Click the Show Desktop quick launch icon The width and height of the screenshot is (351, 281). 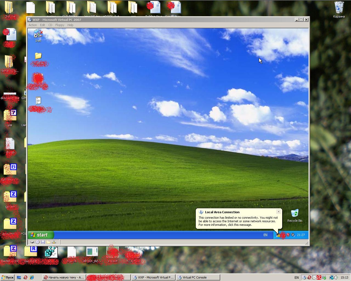[19, 277]
